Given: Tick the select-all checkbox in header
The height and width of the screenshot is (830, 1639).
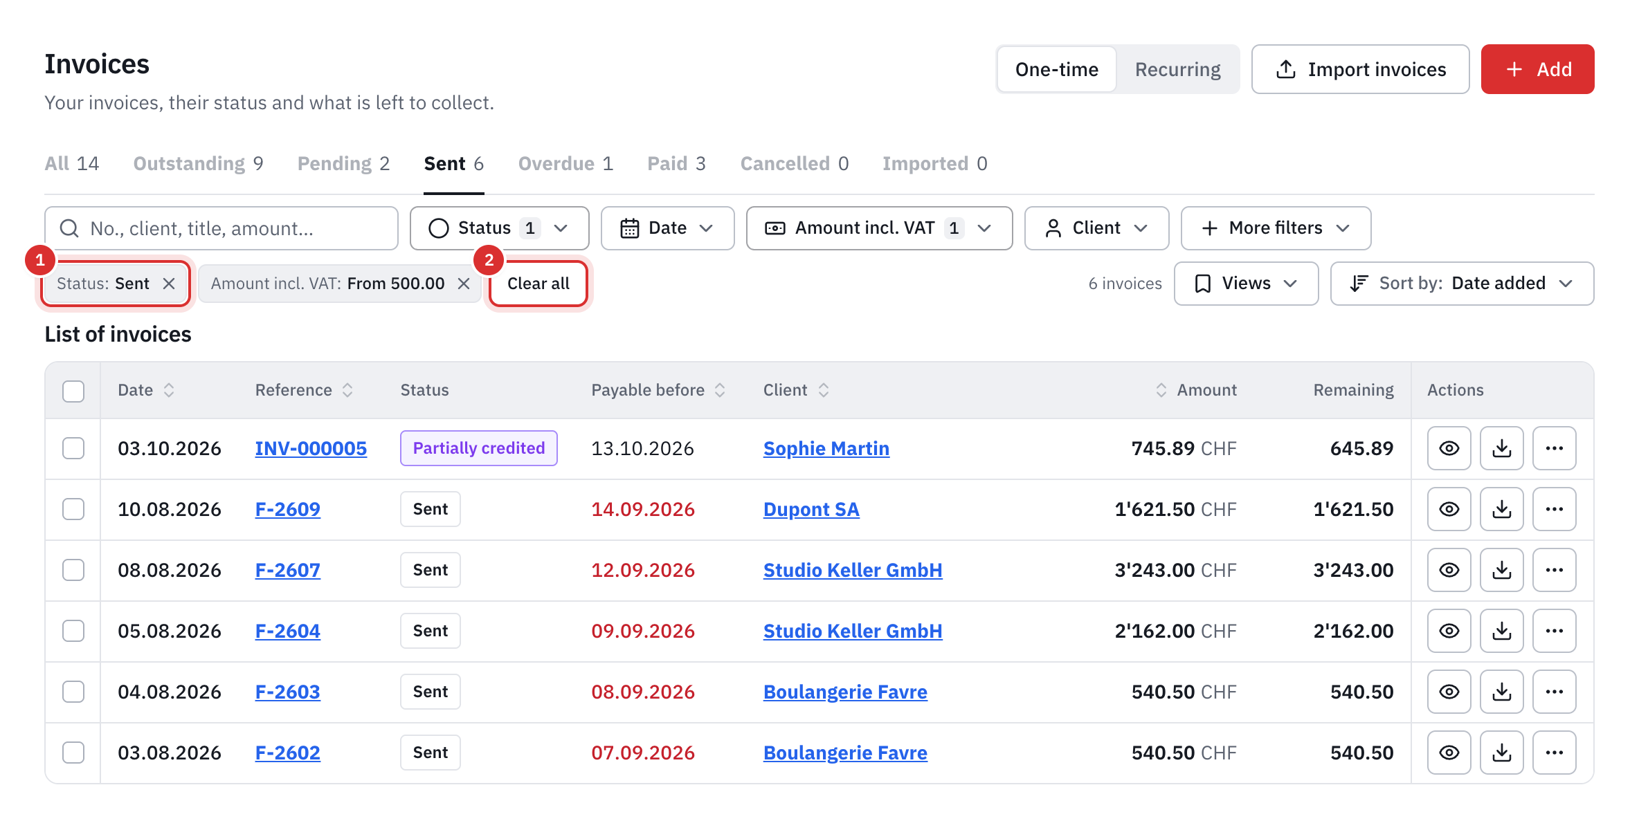Looking at the screenshot, I should pyautogui.click(x=73, y=391).
